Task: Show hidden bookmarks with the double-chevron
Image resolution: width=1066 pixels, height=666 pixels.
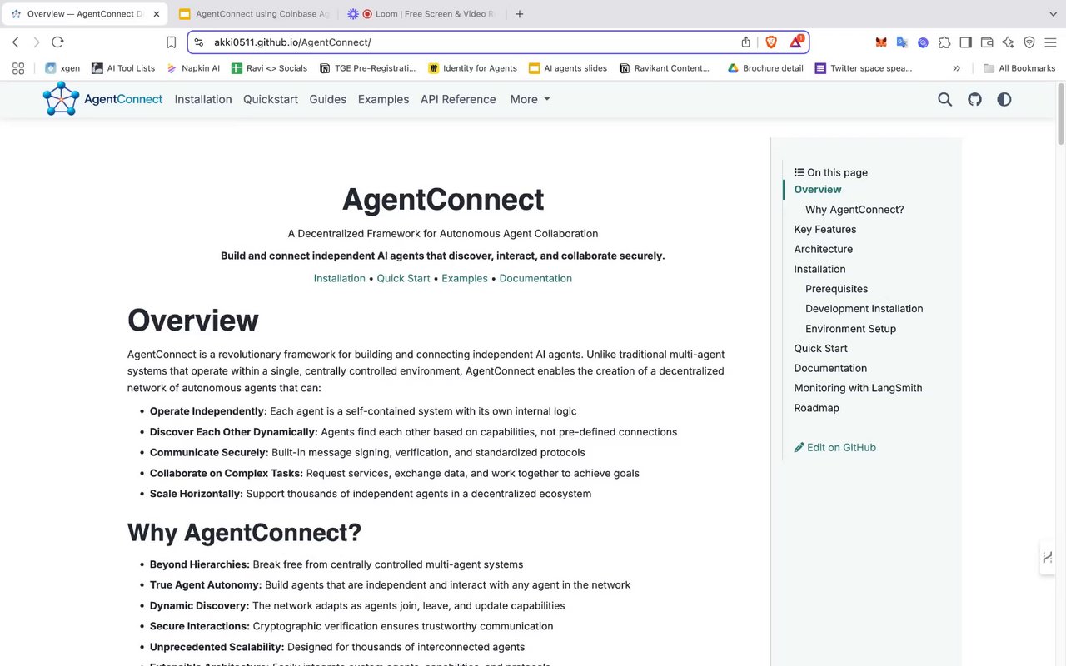Action: pyautogui.click(x=956, y=68)
